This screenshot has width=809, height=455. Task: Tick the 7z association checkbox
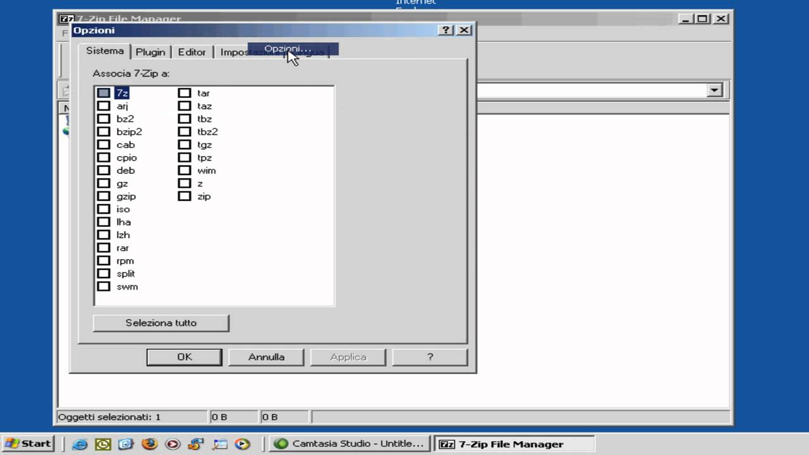click(x=104, y=93)
